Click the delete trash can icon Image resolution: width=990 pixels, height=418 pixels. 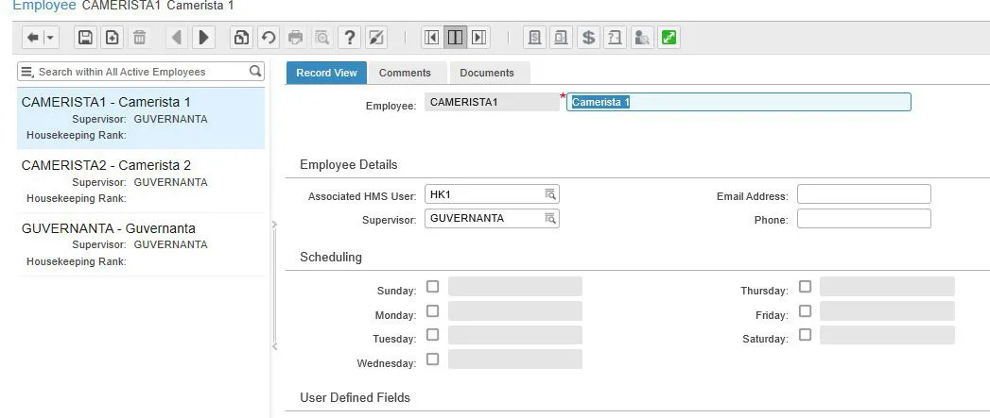coord(140,38)
